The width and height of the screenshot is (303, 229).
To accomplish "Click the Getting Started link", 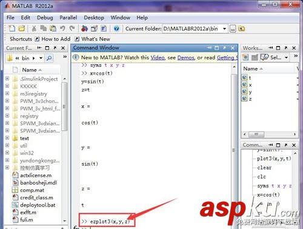I will [x=227, y=58].
